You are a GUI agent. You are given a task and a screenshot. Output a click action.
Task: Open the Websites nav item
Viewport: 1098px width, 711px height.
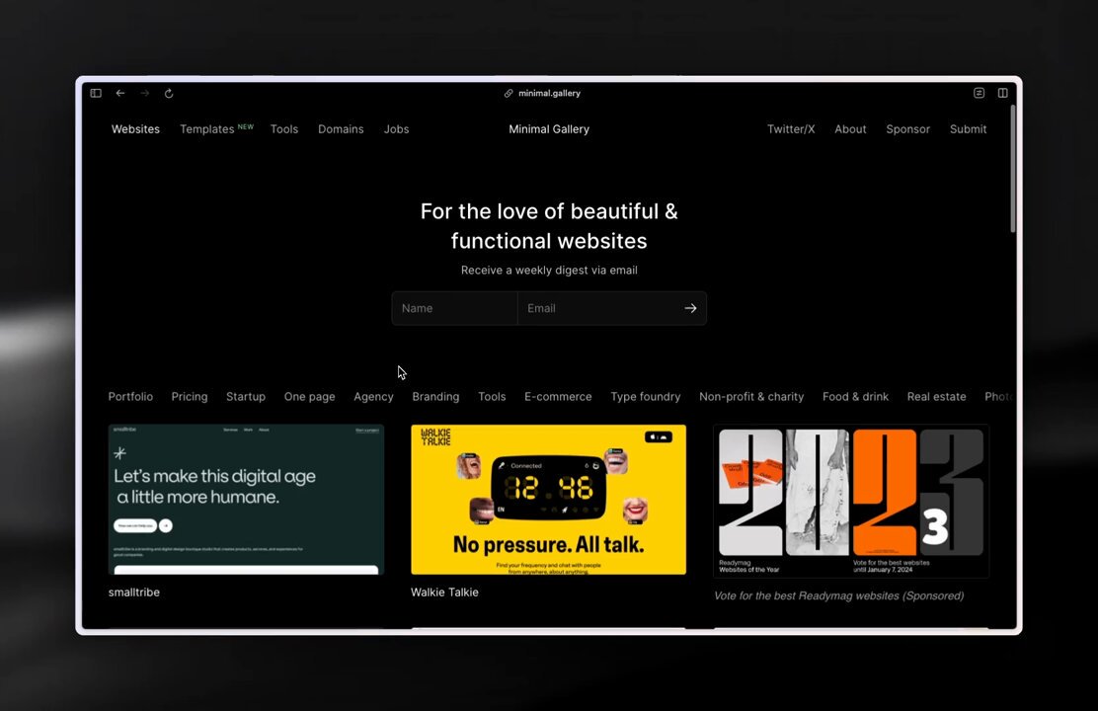point(135,129)
